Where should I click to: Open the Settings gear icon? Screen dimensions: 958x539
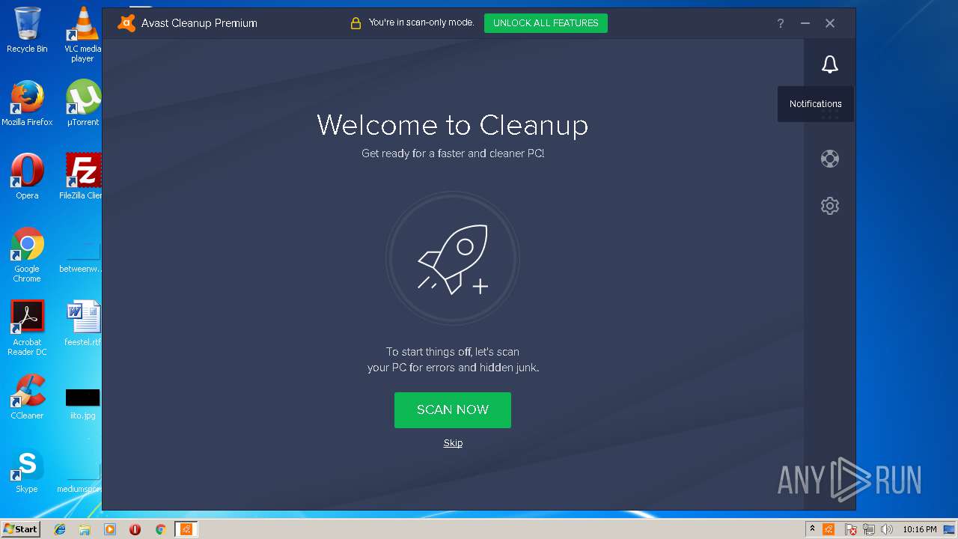point(829,206)
